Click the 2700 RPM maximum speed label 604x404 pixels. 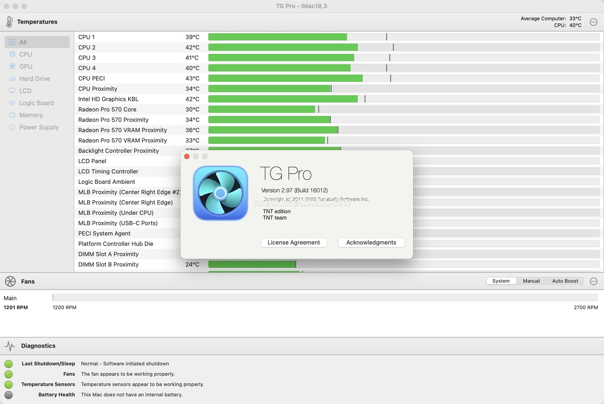586,308
